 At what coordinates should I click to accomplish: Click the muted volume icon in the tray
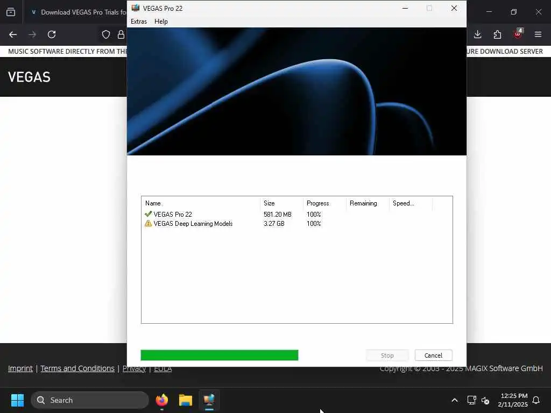486,400
